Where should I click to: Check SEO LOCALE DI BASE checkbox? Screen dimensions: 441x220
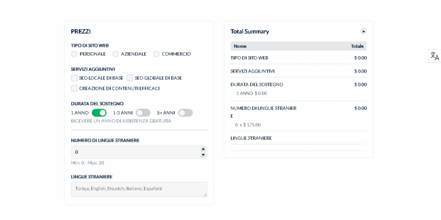(x=74, y=78)
